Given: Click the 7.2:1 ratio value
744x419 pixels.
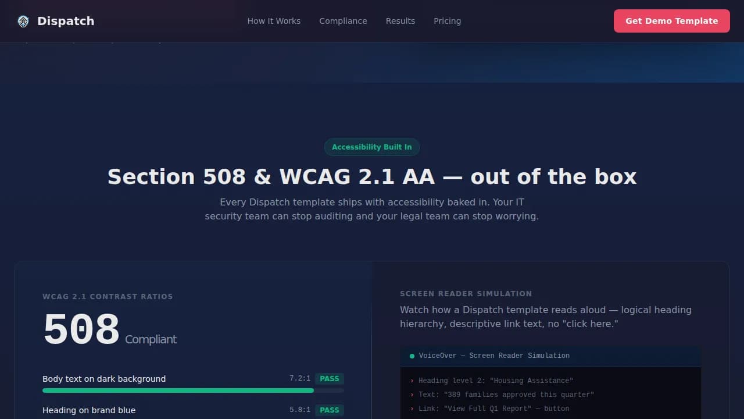Looking at the screenshot, I should coord(300,378).
